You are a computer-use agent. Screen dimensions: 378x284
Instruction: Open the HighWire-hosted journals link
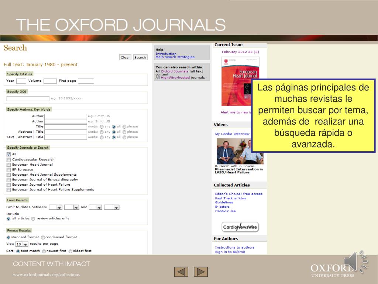pos(175,78)
